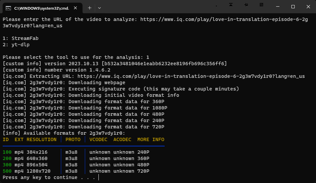Click the small dot icon in title bar
The height and width of the screenshot is (183, 316).
[x=217, y=6]
